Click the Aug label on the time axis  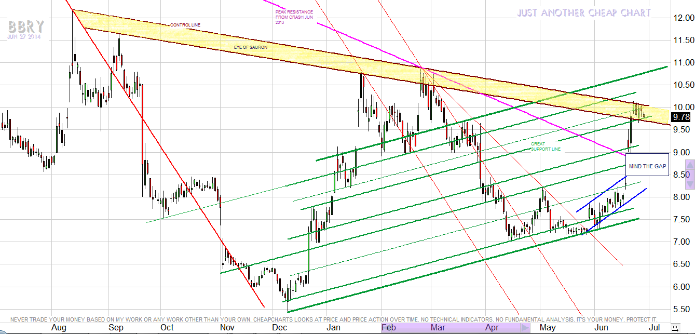pos(59,328)
